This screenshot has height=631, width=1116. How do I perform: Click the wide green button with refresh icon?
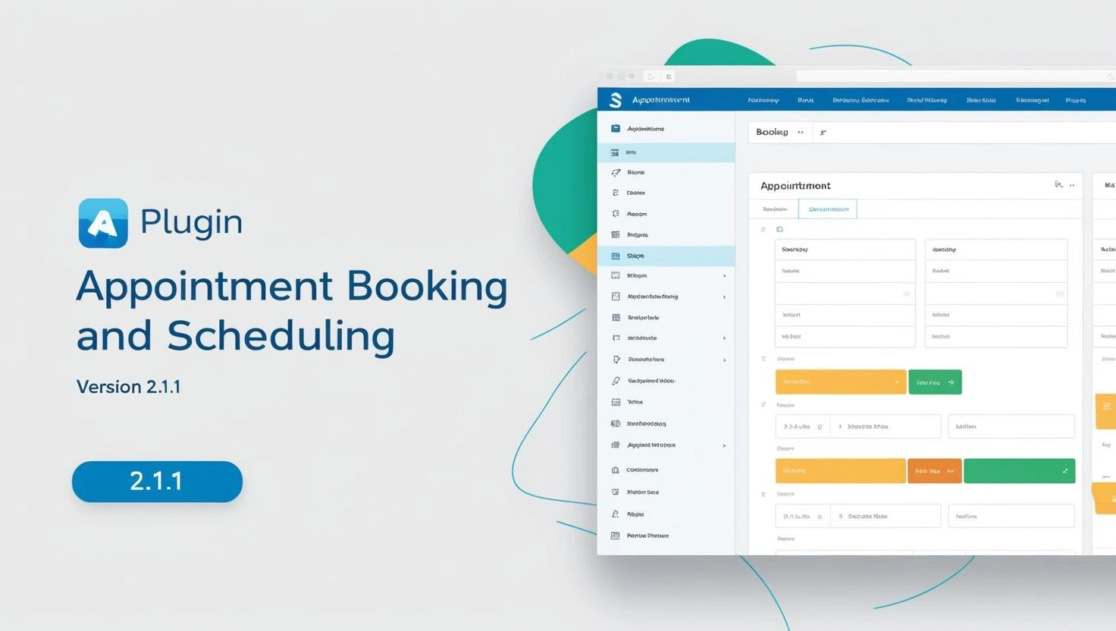(x=1019, y=471)
